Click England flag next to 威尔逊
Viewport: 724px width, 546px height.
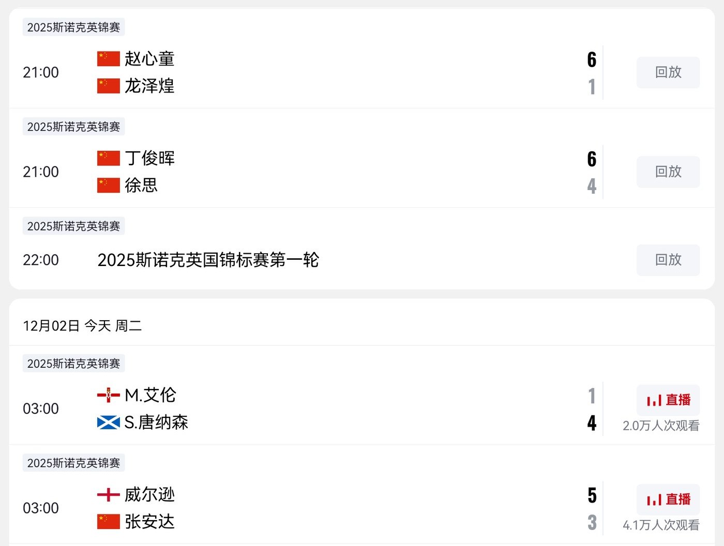(x=108, y=495)
